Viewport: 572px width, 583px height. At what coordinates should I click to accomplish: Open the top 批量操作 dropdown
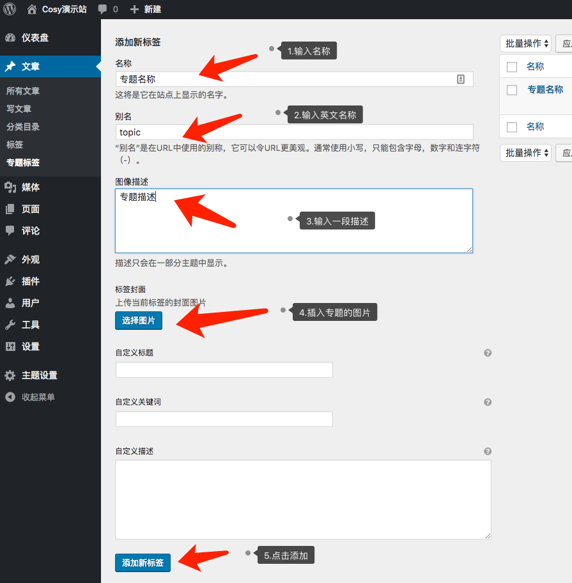pyautogui.click(x=525, y=43)
